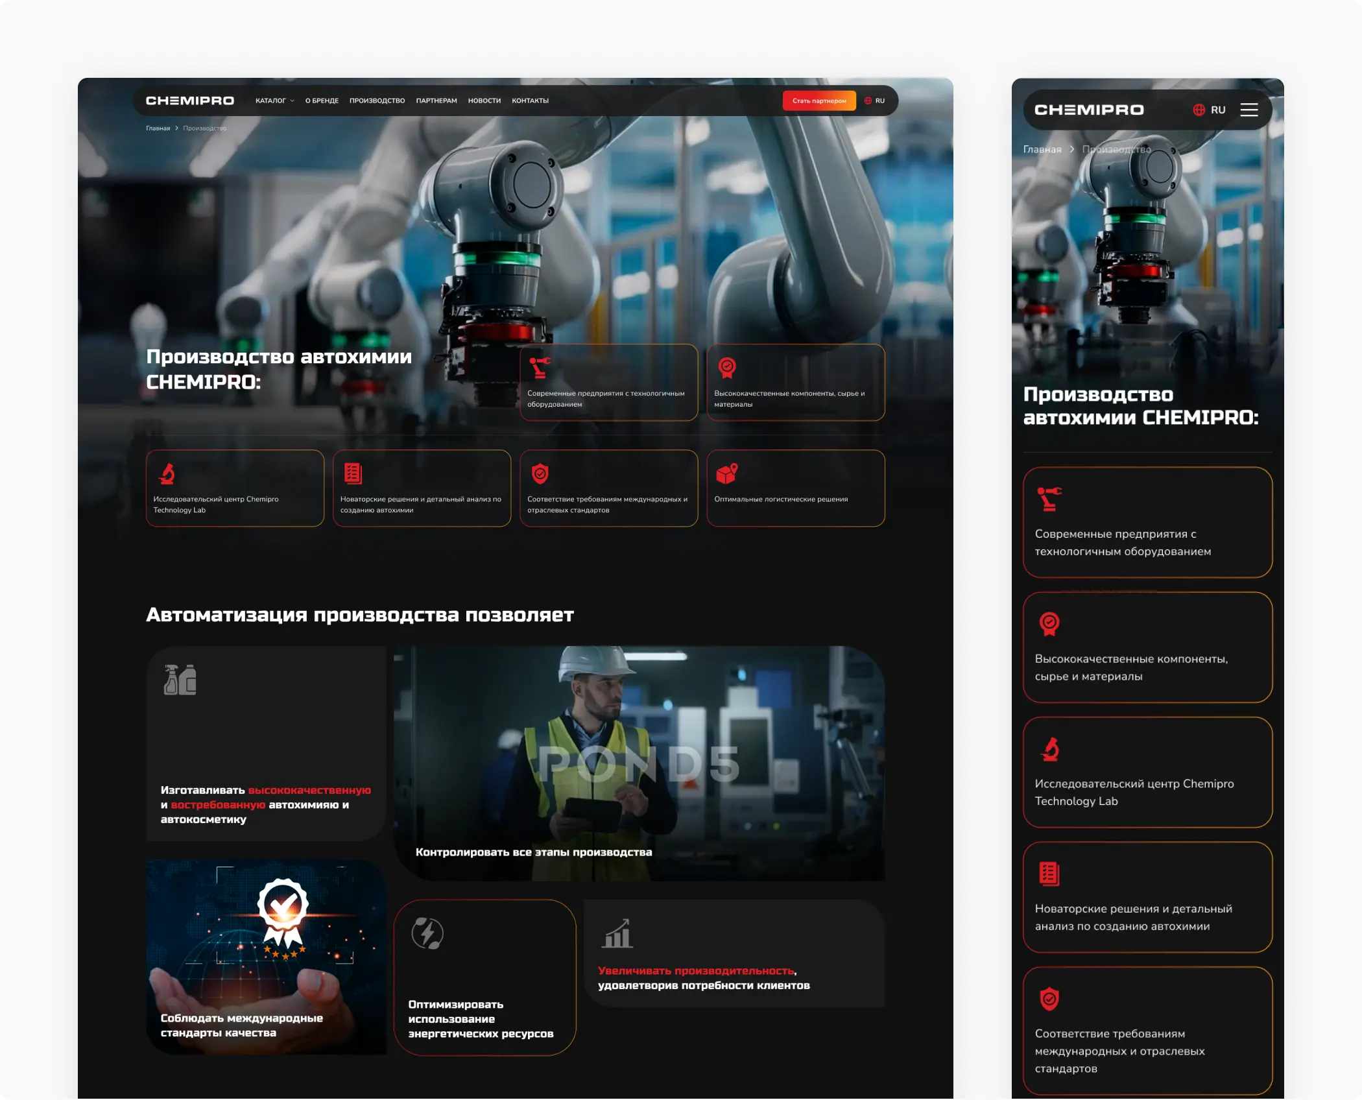The height and width of the screenshot is (1100, 1362).
Task: Click the desktop CHEMIPRO logo
Action: click(189, 101)
